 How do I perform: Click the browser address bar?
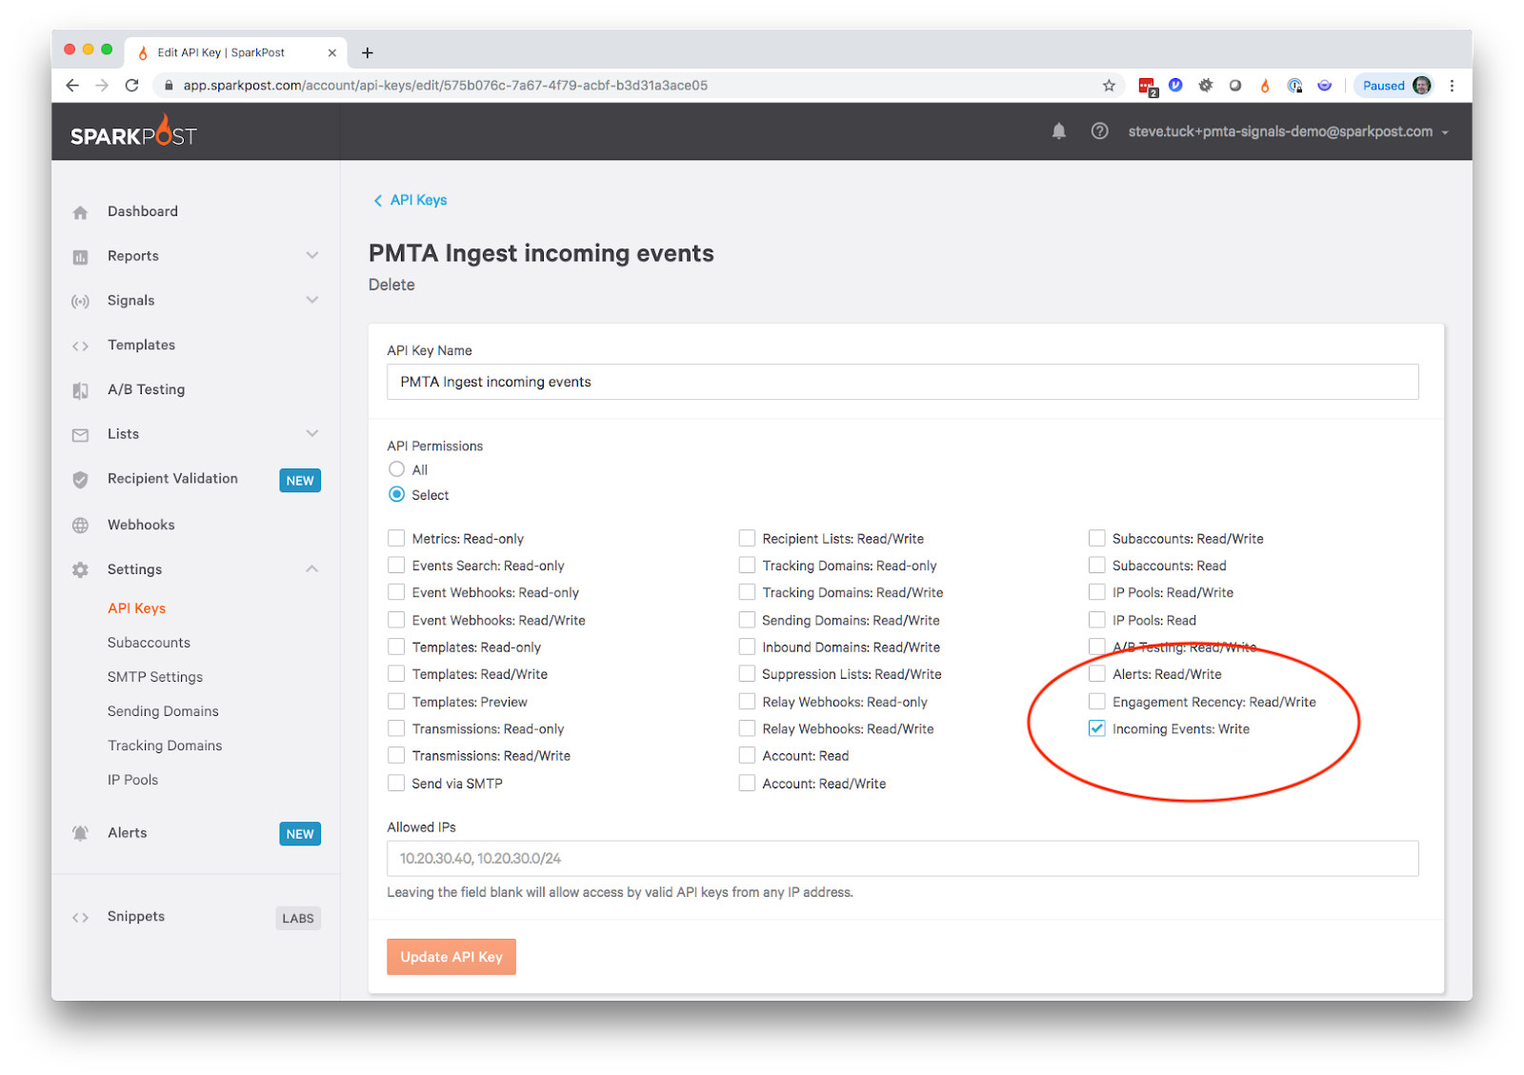pos(629,85)
